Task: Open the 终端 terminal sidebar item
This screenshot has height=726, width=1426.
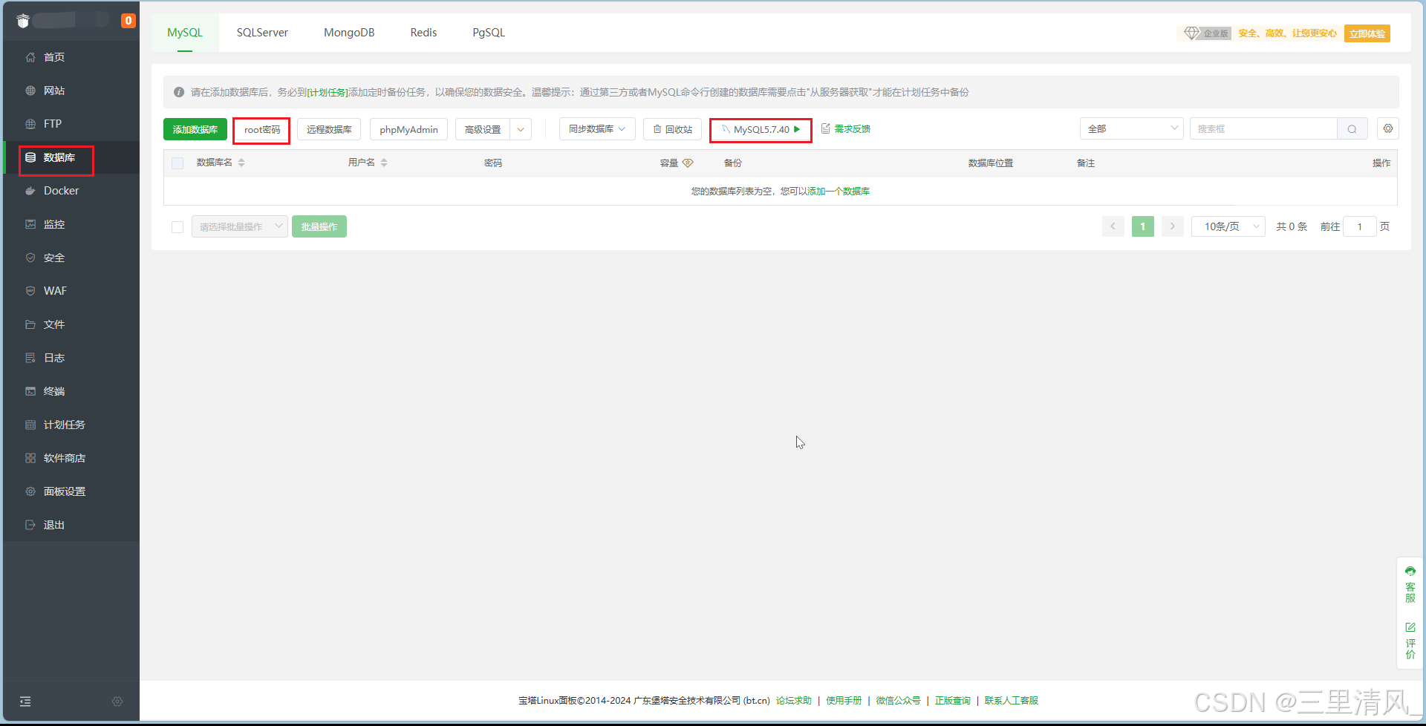Action: coord(71,391)
